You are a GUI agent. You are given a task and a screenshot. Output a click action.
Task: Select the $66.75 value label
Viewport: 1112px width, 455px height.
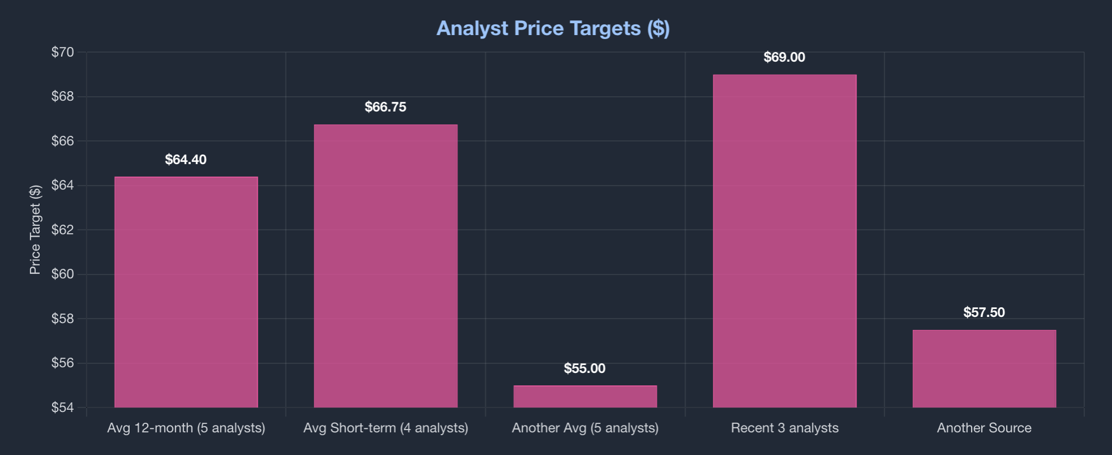(386, 107)
